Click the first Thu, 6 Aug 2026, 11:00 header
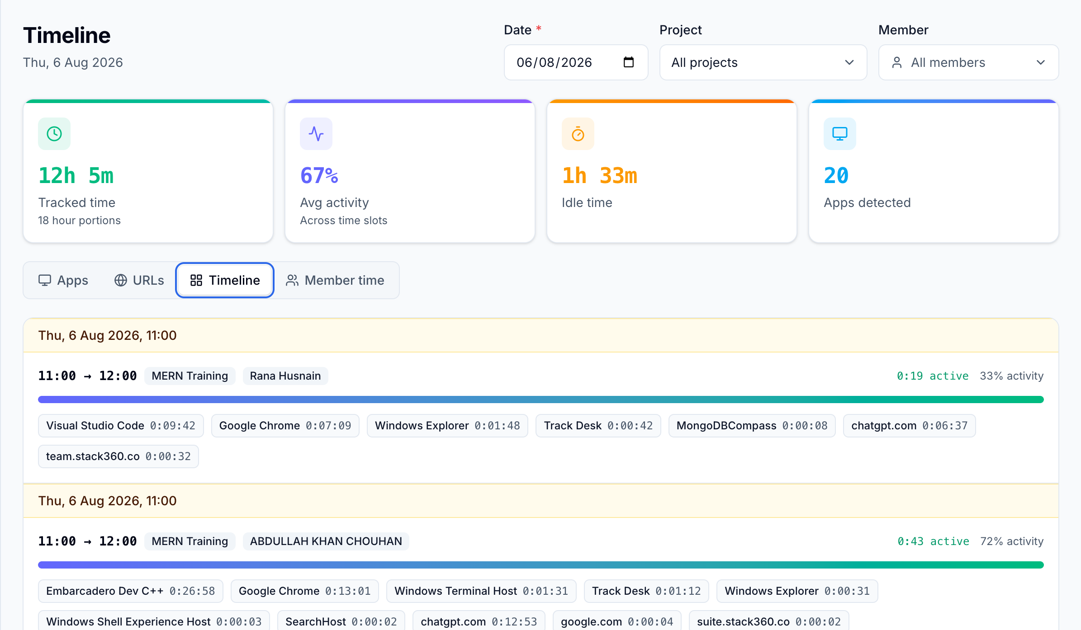The width and height of the screenshot is (1081, 630). point(540,335)
